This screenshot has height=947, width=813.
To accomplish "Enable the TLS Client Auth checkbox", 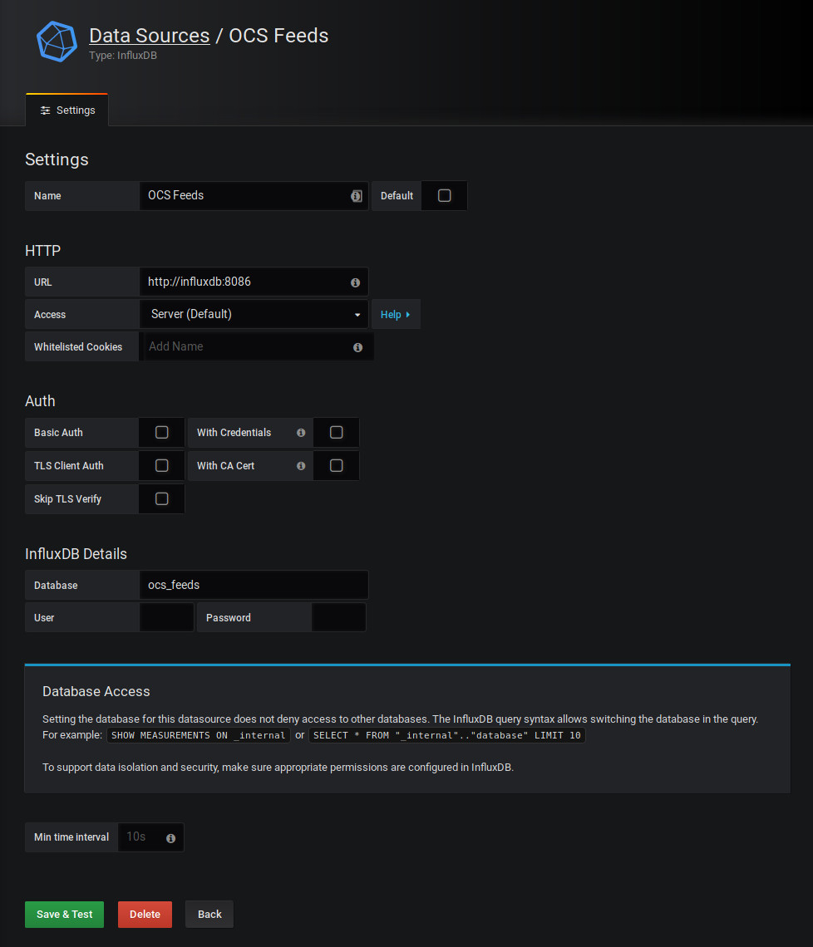I will pos(161,466).
